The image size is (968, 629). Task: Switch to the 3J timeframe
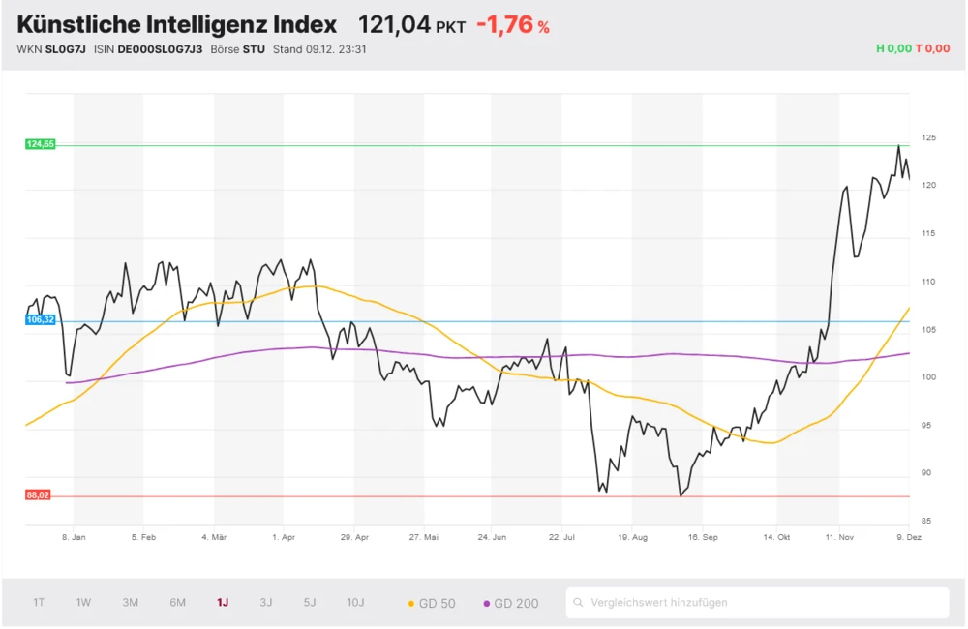(x=265, y=602)
